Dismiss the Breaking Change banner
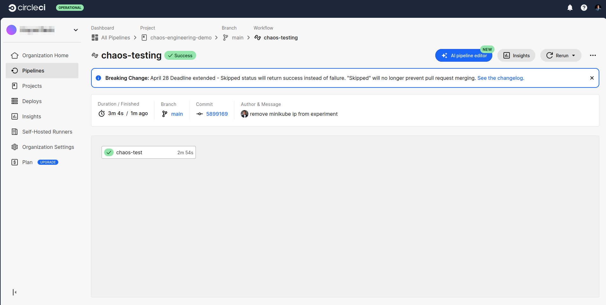Image resolution: width=606 pixels, height=305 pixels. (592, 78)
